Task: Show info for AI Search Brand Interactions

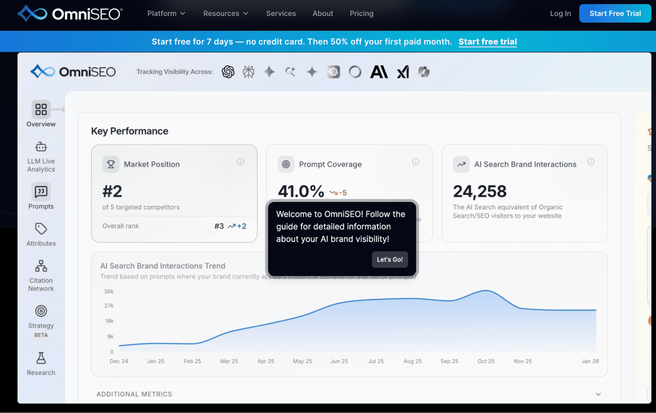Action: point(591,162)
